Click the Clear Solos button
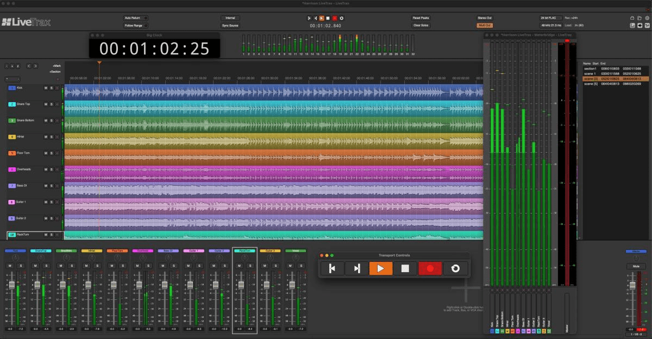Viewport: 652px width, 339px height. click(421, 26)
